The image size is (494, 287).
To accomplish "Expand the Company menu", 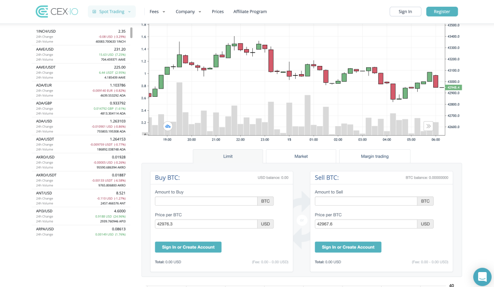I will 189,12.
